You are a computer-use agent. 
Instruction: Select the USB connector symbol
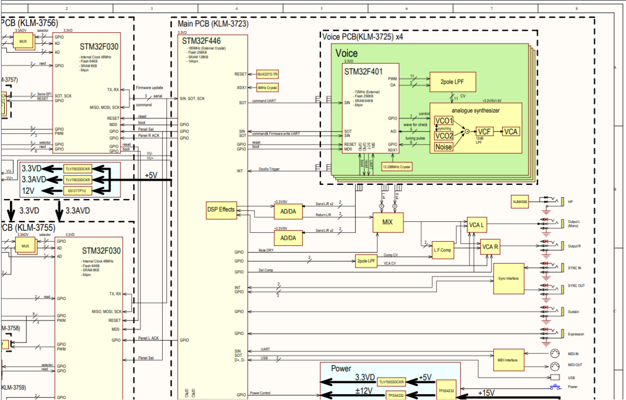(556, 377)
